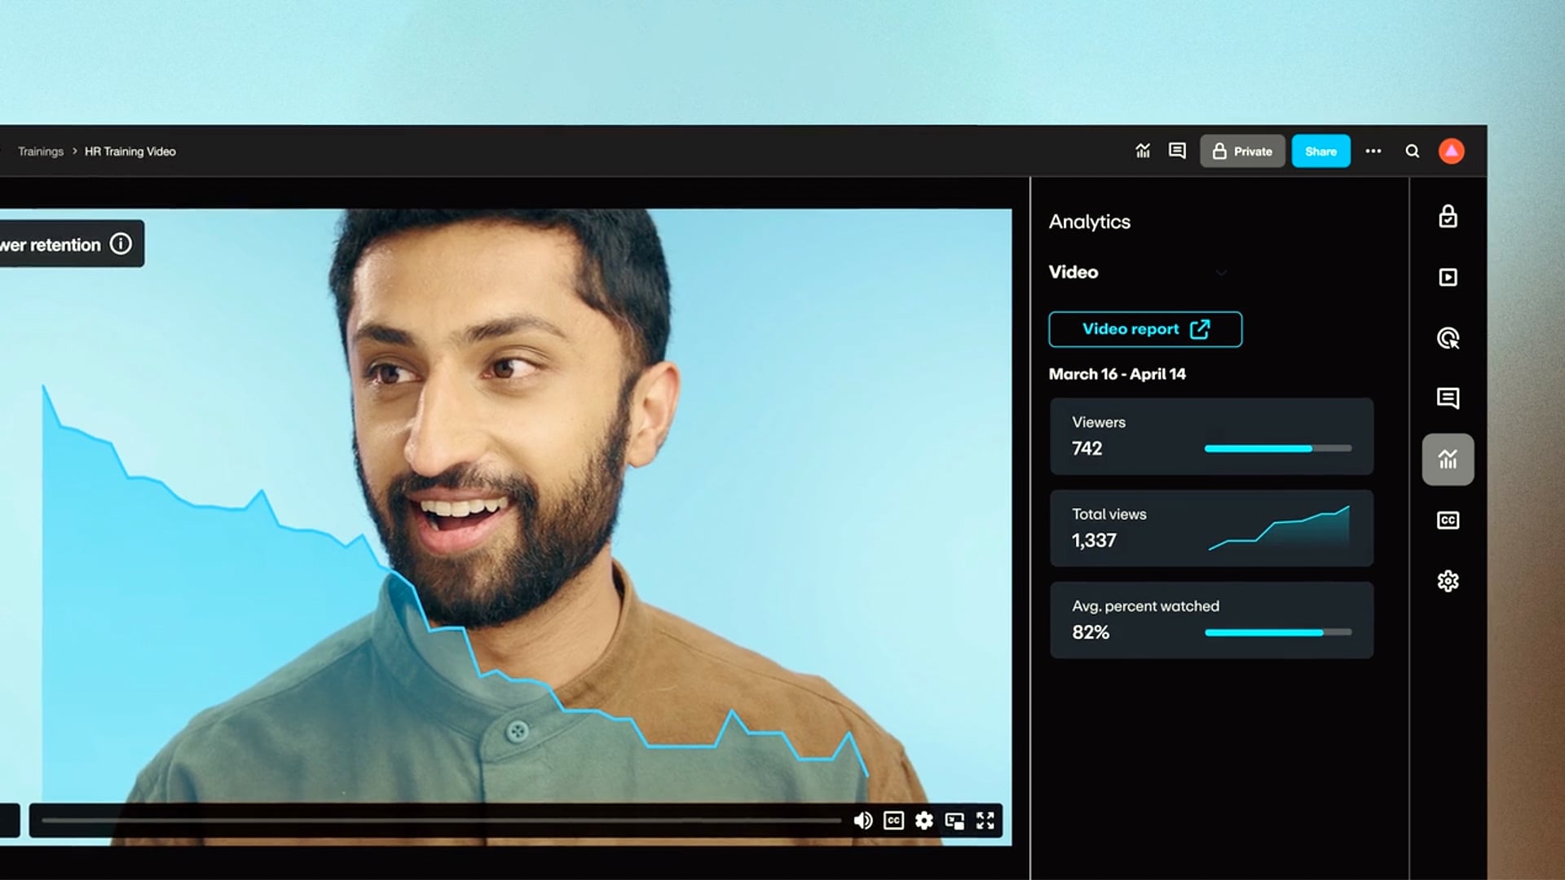
Task: Toggle closed captions in the video player
Action: [893, 821]
